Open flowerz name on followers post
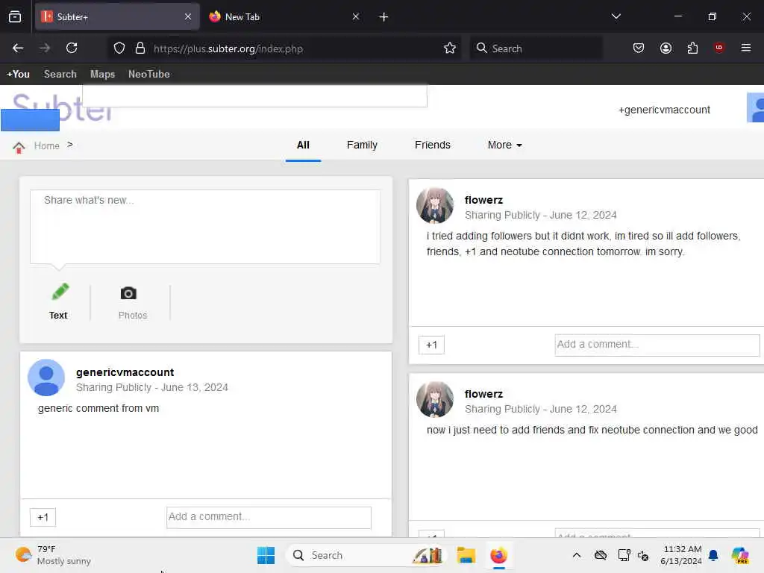 click(483, 200)
